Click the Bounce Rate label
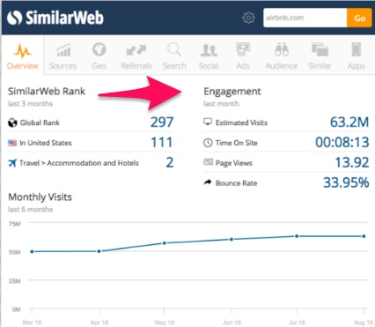This screenshot has height=327, width=375. click(x=237, y=183)
